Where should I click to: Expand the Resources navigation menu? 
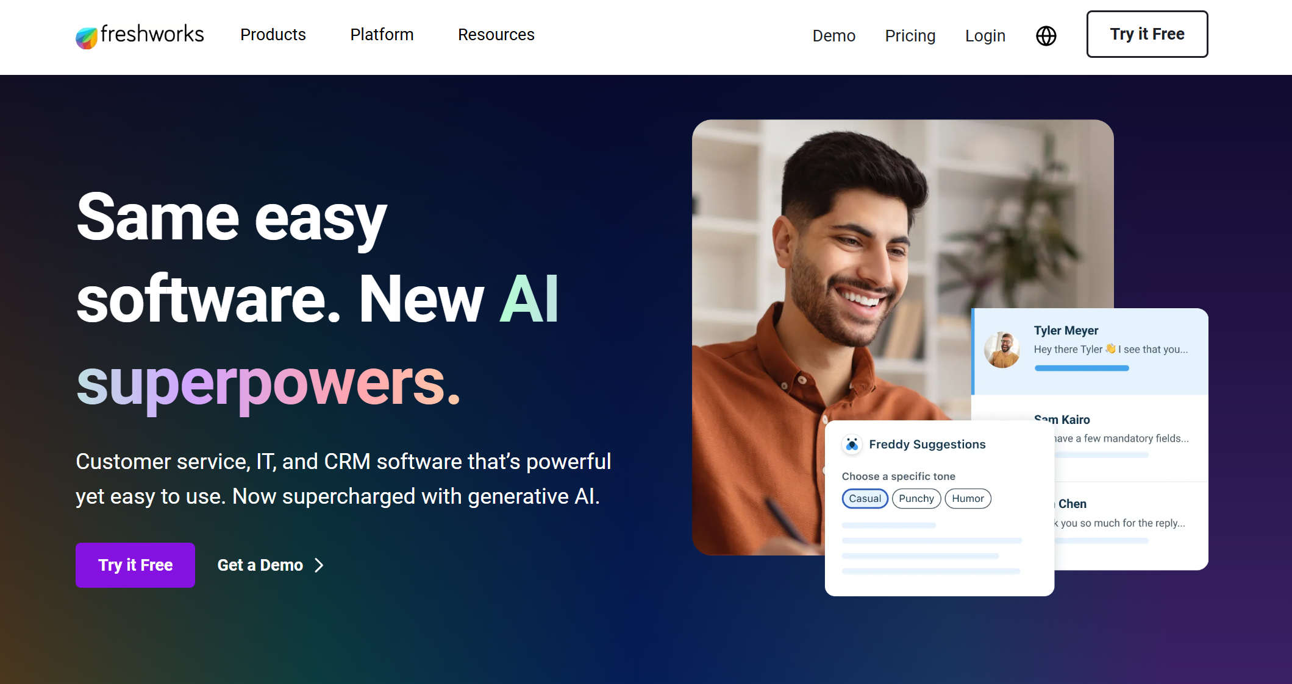click(496, 34)
